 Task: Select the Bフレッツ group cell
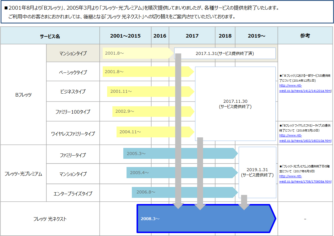point(24,95)
